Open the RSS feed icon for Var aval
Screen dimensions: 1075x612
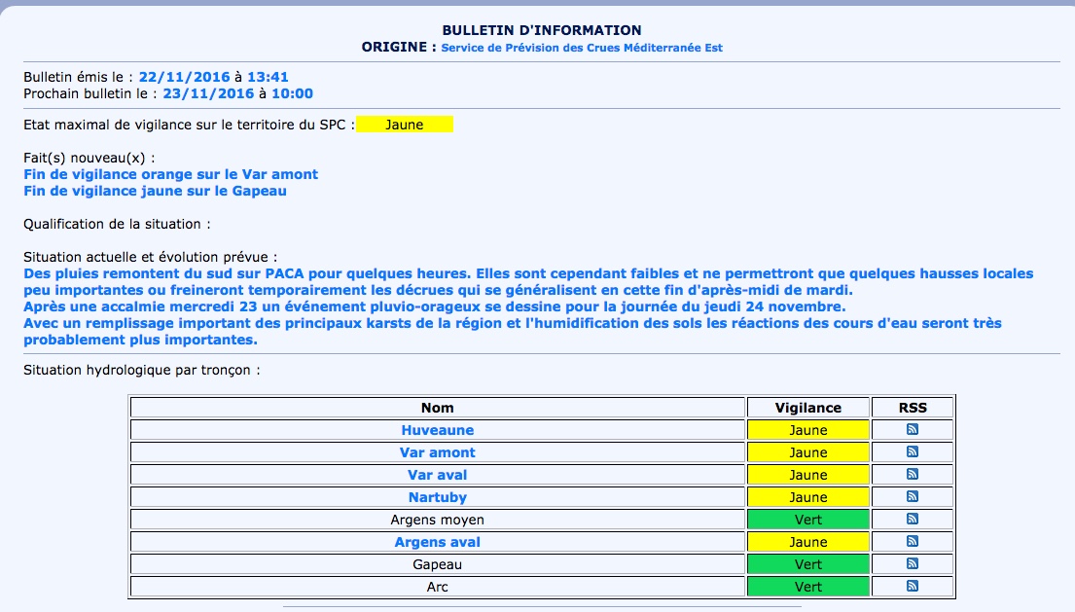click(912, 474)
